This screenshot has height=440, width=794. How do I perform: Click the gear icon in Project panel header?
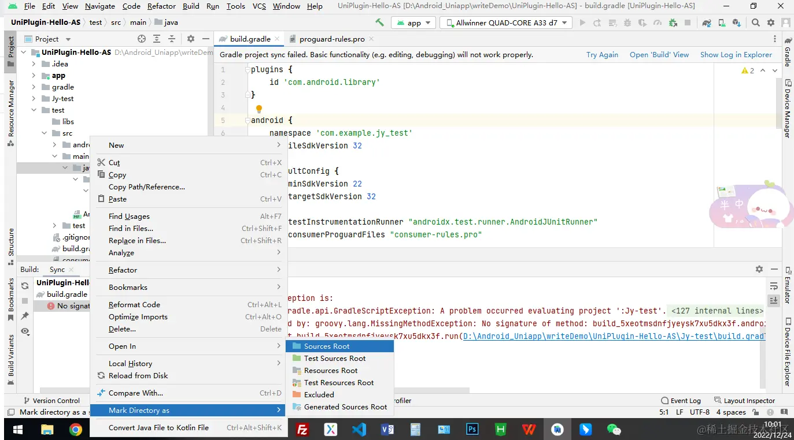coord(191,39)
